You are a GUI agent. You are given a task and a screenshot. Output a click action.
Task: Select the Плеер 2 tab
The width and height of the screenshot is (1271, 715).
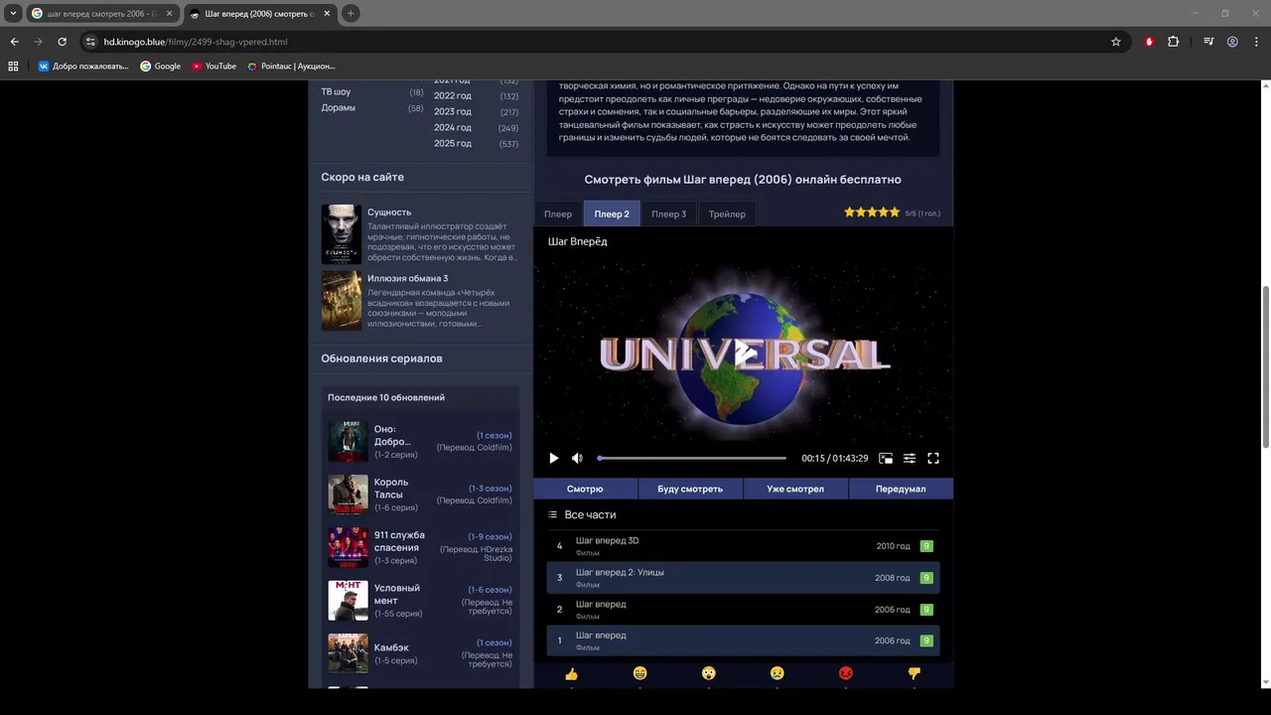(612, 214)
